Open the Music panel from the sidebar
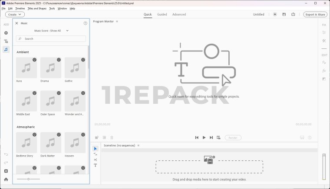This screenshot has width=330, height=189. [6, 49]
